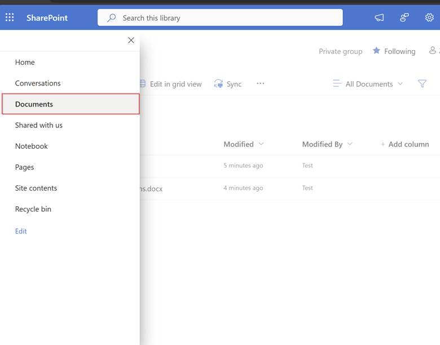Open the Settings gear icon
Viewport: 440px width, 345px height.
(429, 17)
